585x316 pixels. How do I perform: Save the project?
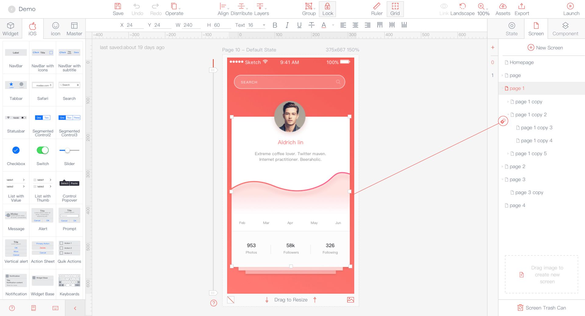click(118, 9)
